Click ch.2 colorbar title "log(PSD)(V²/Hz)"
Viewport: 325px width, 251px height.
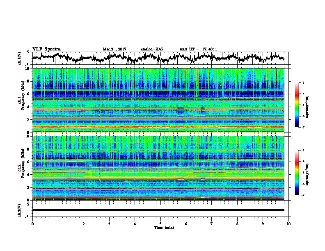307,174
